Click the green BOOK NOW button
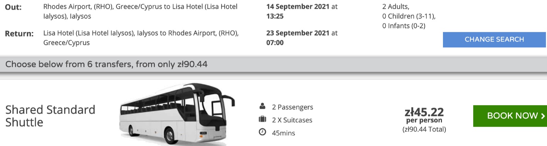This screenshot has width=547, height=146. pyautogui.click(x=510, y=116)
